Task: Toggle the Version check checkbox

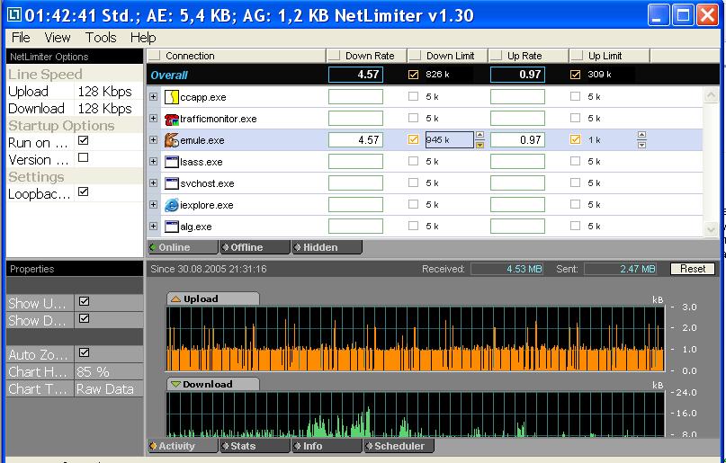Action: click(84, 157)
